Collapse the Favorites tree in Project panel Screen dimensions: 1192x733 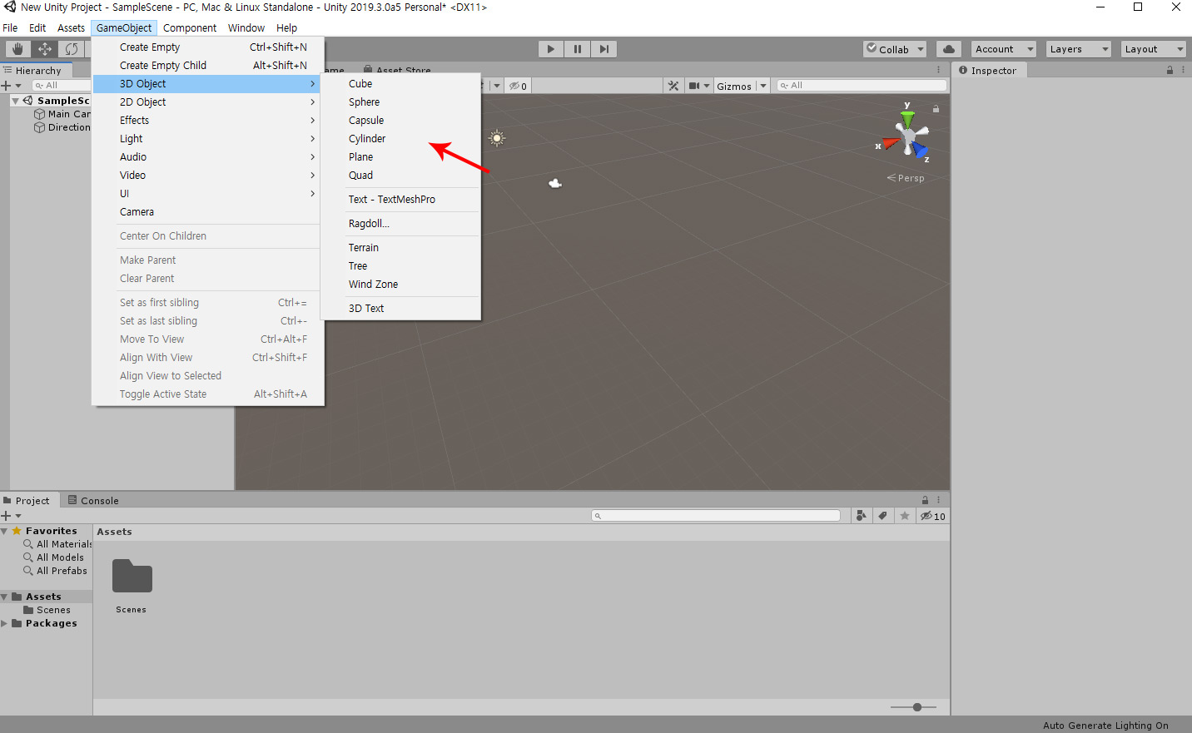[x=4, y=531]
